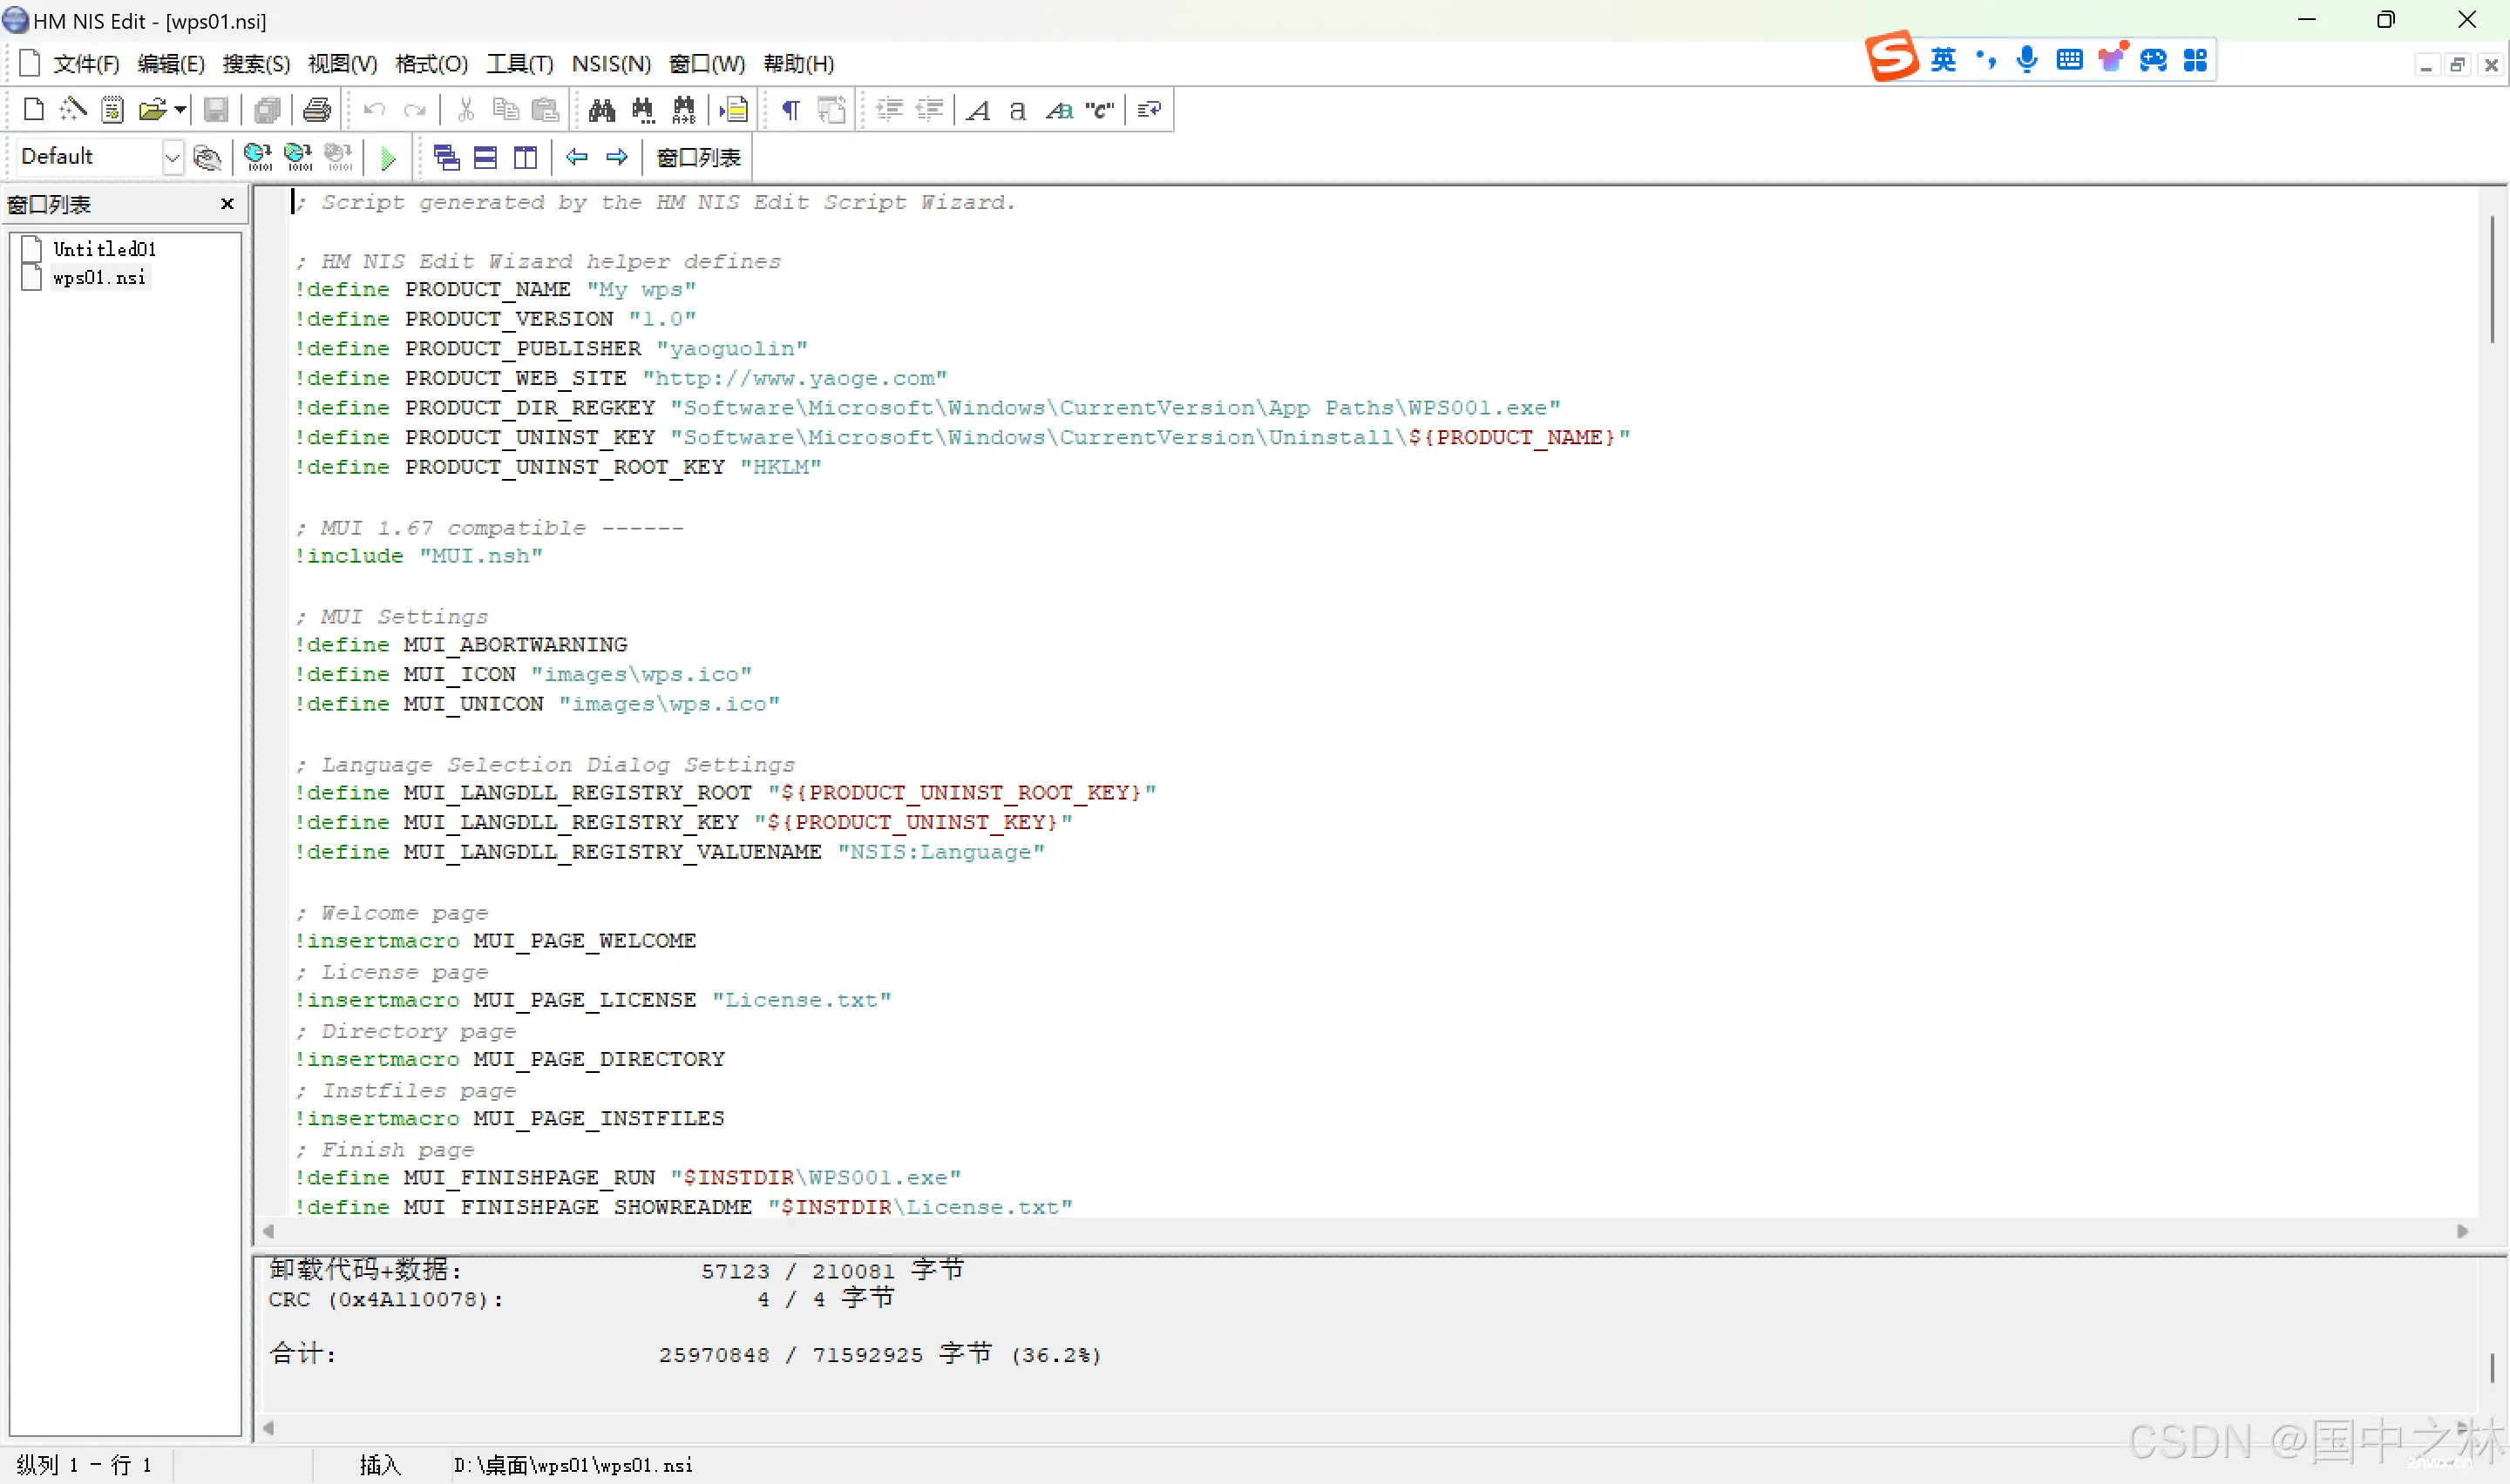Click the 插入 insert mode status indicator

click(x=379, y=1465)
